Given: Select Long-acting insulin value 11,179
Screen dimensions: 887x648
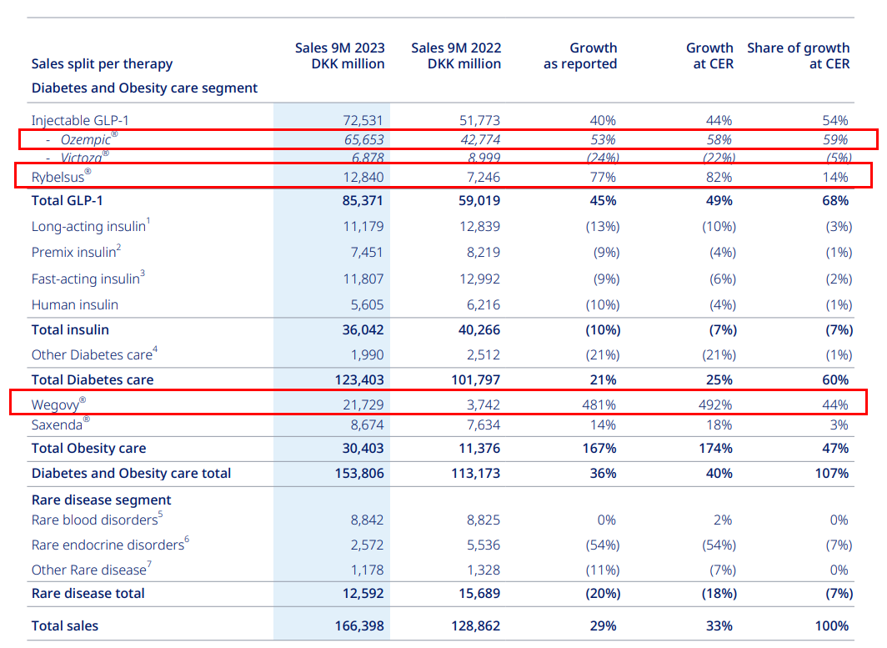Looking at the screenshot, I should (363, 227).
